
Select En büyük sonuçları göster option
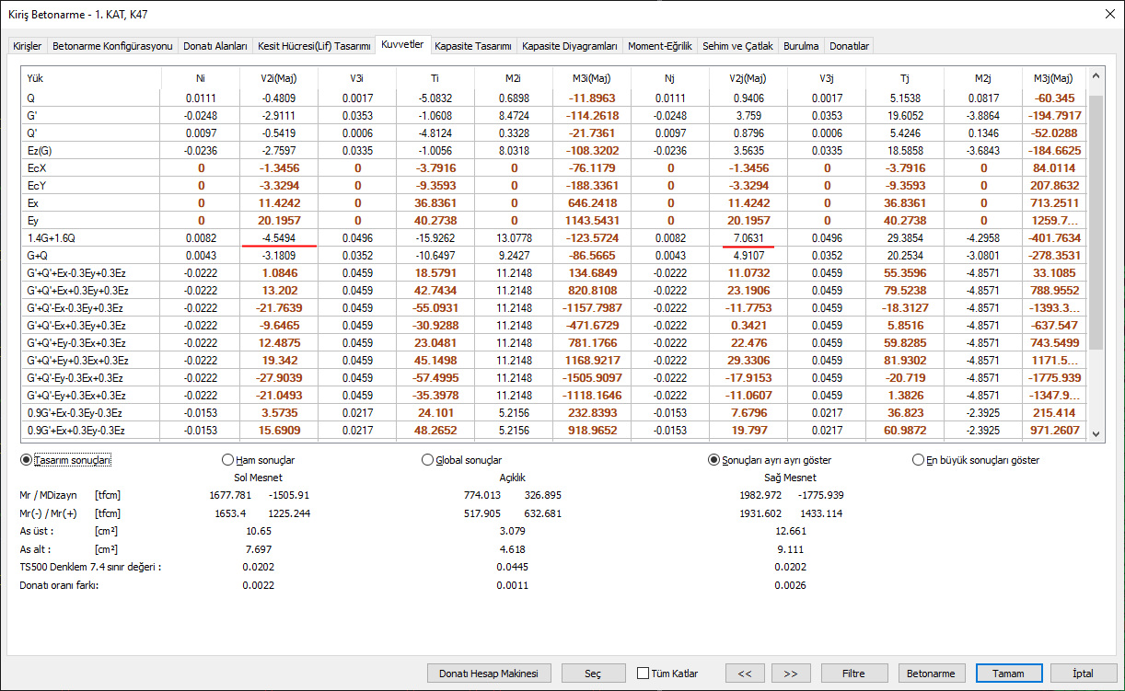(918, 460)
